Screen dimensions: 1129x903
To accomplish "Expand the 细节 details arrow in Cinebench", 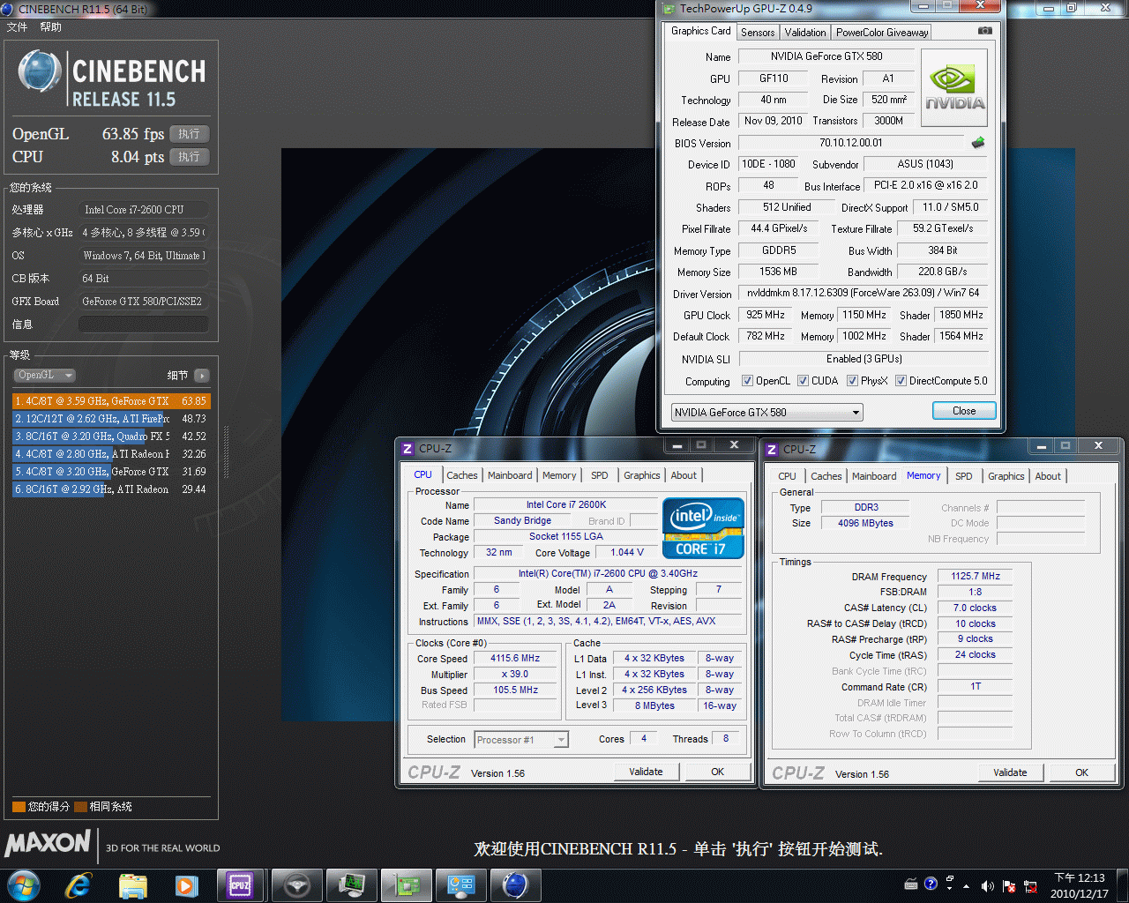I will click(202, 375).
